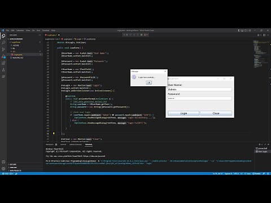The height and width of the screenshot is (203, 271).
Task: Open the Selection menu
Action: [20, 30]
